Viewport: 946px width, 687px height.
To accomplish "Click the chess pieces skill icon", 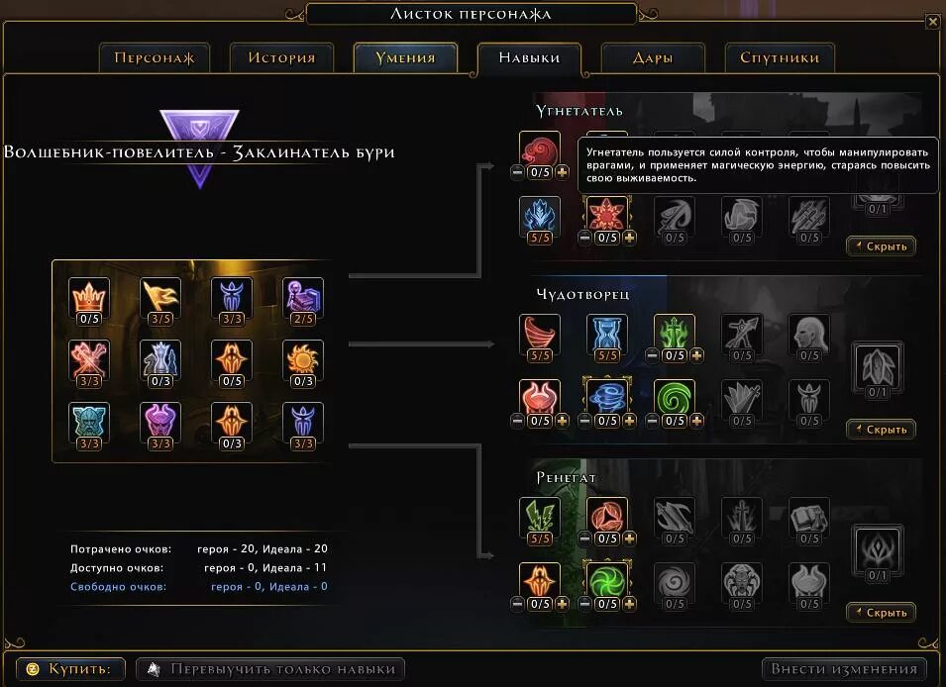I will click(160, 359).
